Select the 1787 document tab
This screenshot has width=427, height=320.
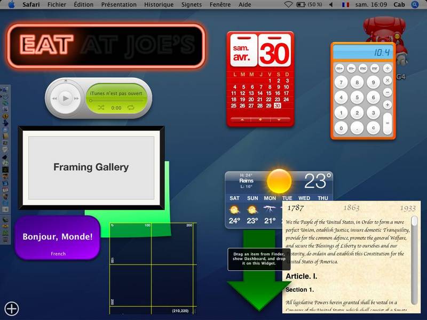click(296, 208)
